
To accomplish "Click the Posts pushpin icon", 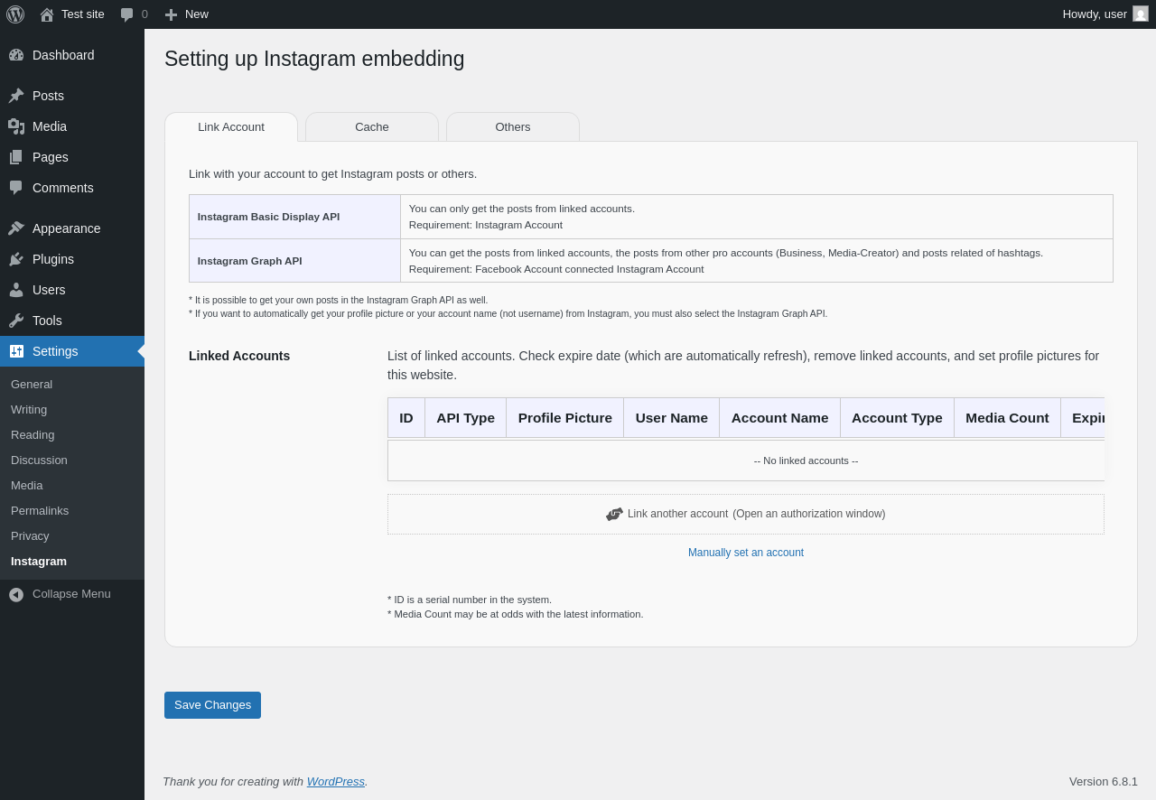I will pyautogui.click(x=16, y=96).
